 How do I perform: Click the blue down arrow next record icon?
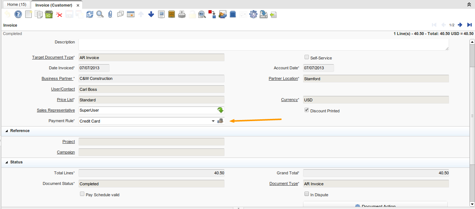point(151,15)
